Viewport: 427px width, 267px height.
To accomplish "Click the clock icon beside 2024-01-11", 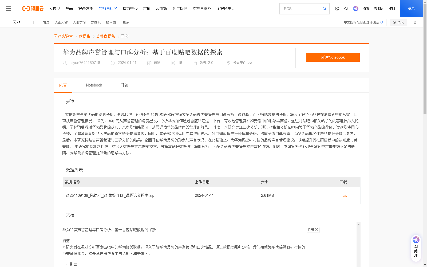I will [113, 63].
